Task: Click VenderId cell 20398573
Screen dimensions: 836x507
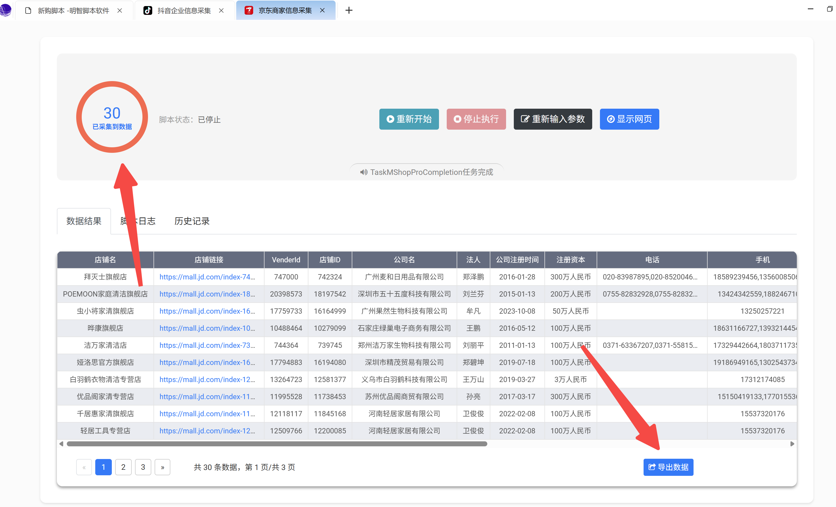Action: [286, 294]
